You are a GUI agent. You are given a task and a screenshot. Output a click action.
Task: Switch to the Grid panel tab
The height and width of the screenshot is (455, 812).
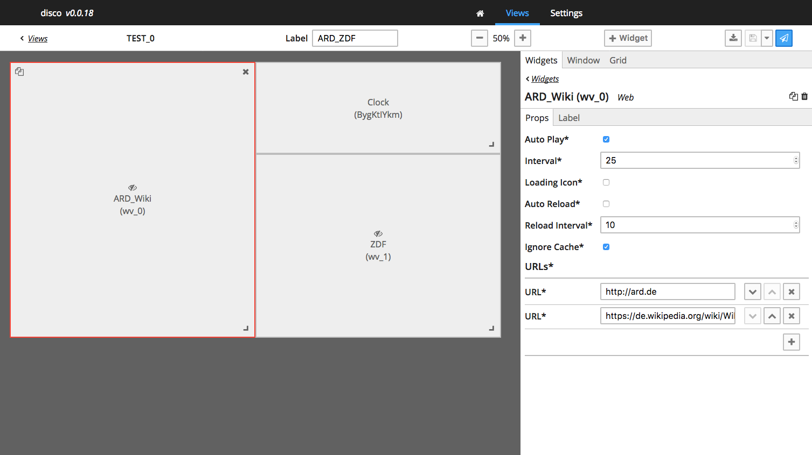(x=618, y=60)
